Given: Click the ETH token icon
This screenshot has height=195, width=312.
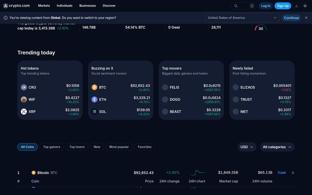Looking at the screenshot, I should pos(95,100).
